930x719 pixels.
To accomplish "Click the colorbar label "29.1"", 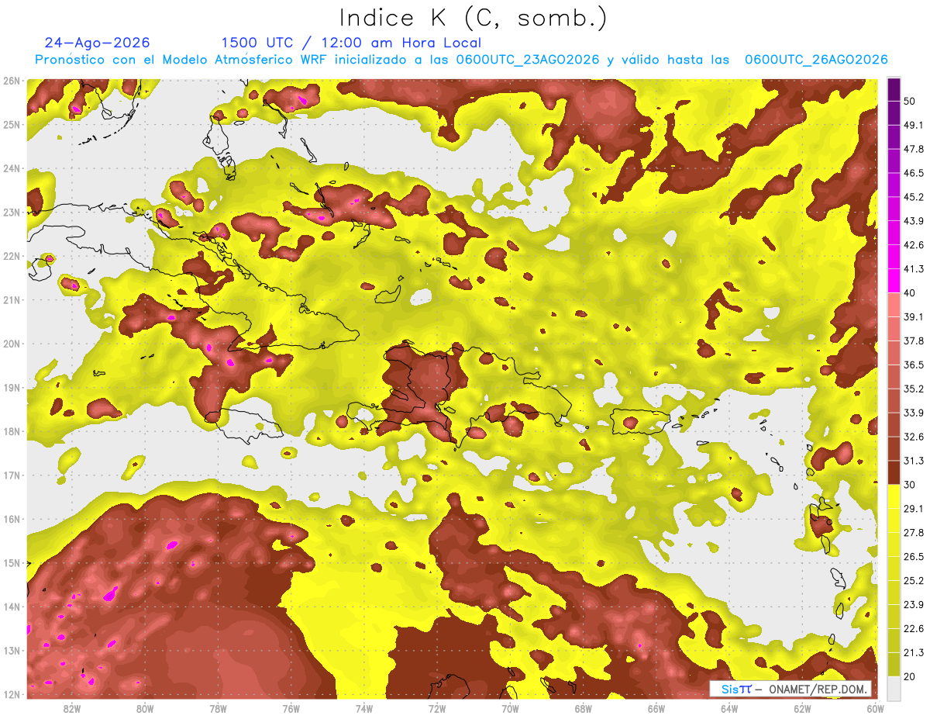I will click(914, 509).
